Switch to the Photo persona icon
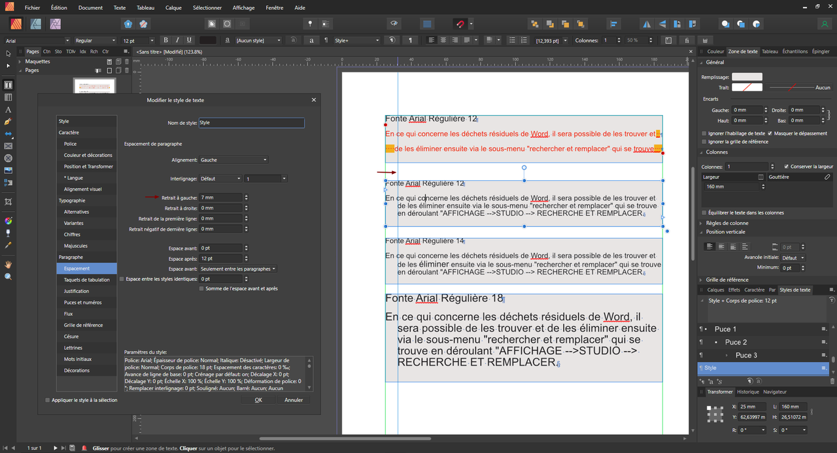Image resolution: width=837 pixels, height=453 pixels. point(56,24)
